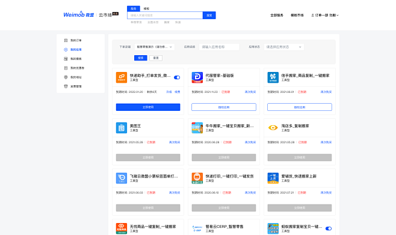The width and height of the screenshot is (396, 235).
Task: Open the 下单店铺 store dropdown
Action: [154, 47]
